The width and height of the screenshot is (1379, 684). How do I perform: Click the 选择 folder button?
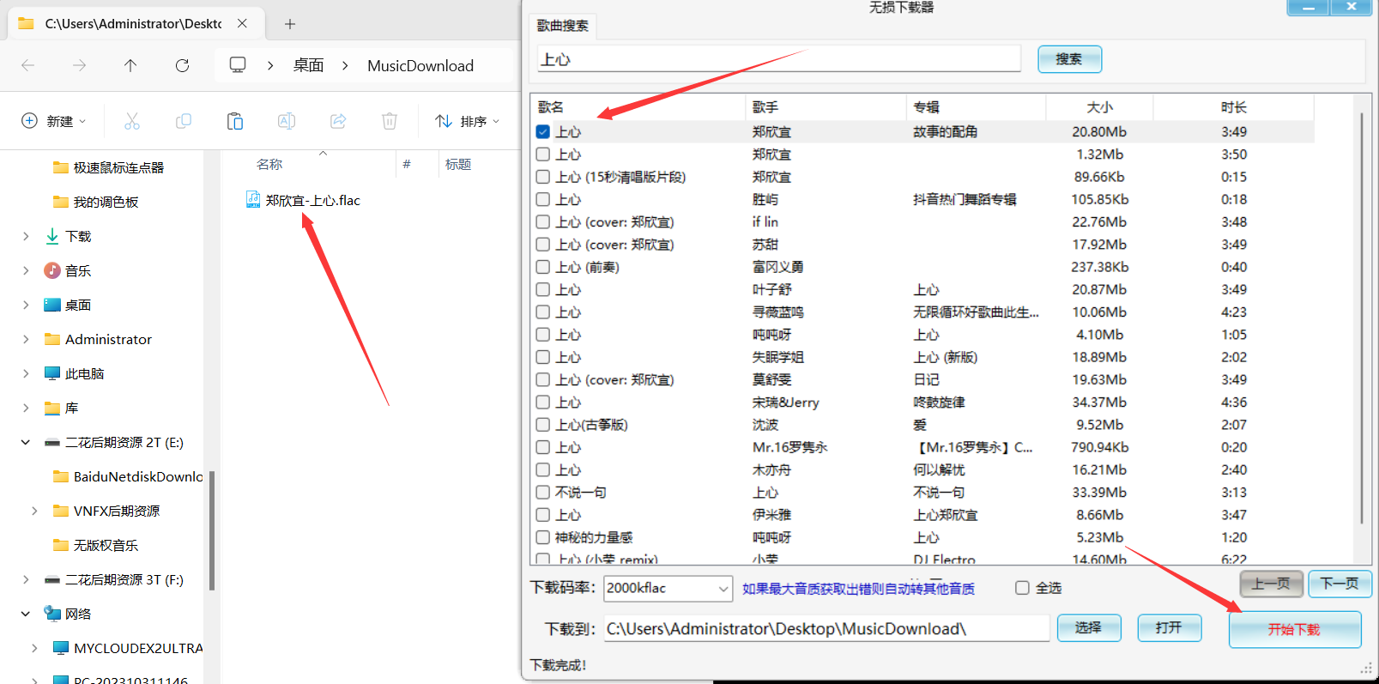[1089, 628]
